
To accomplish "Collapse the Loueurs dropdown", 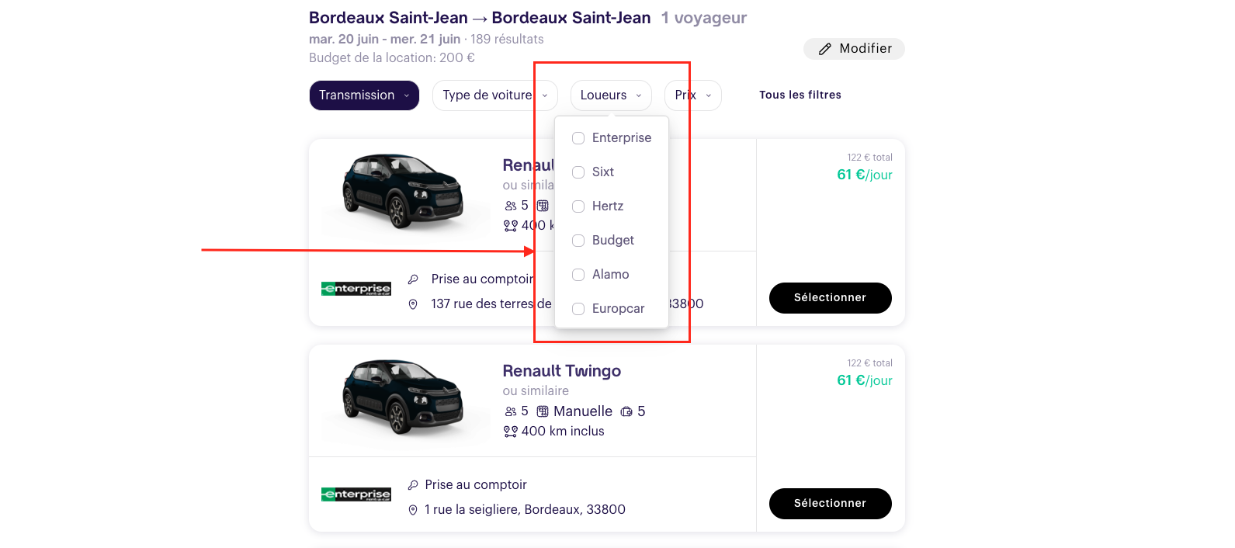I will pos(610,95).
